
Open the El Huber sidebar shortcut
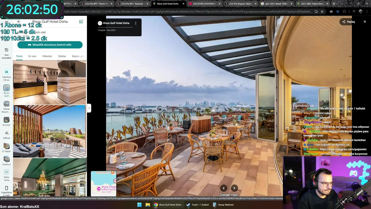pos(6,148)
